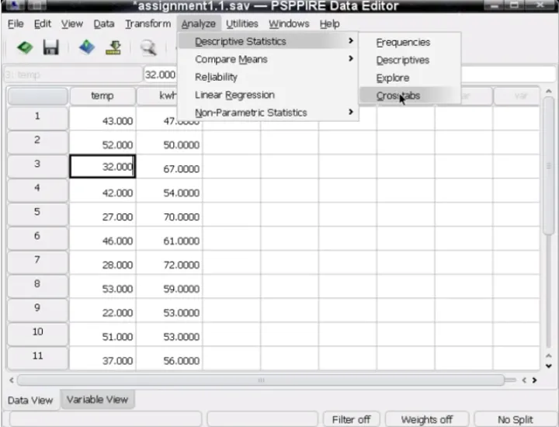Switch to the Variable View tab
Viewport: 559px width, 427px height.
click(x=97, y=400)
